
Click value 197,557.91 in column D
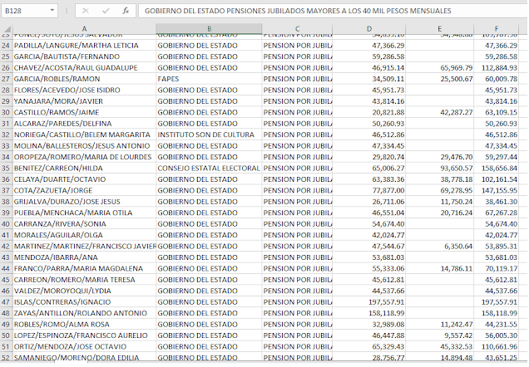pos(386,302)
